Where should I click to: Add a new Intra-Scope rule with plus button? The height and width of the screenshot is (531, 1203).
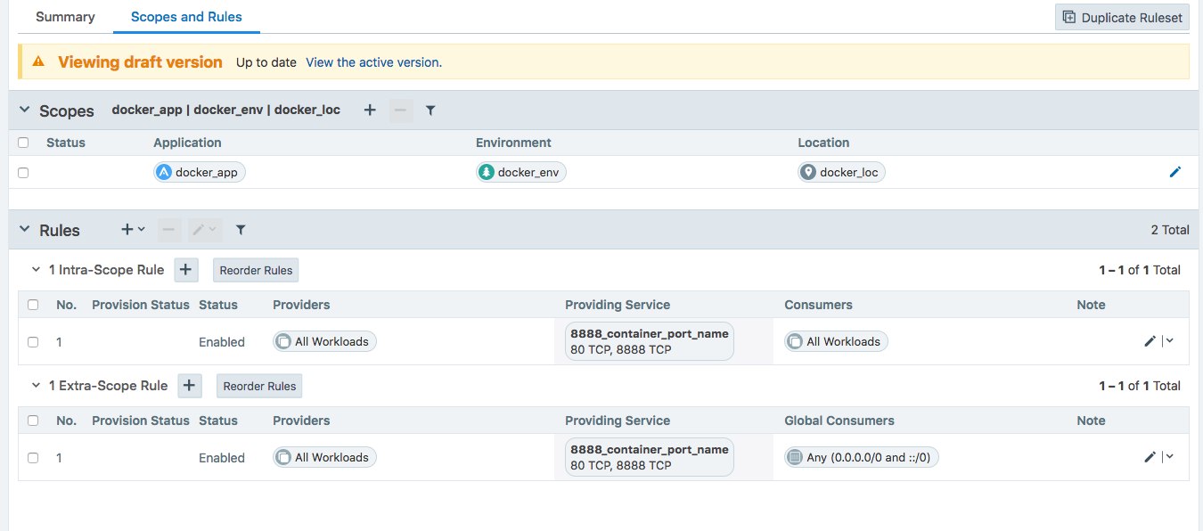coord(186,270)
